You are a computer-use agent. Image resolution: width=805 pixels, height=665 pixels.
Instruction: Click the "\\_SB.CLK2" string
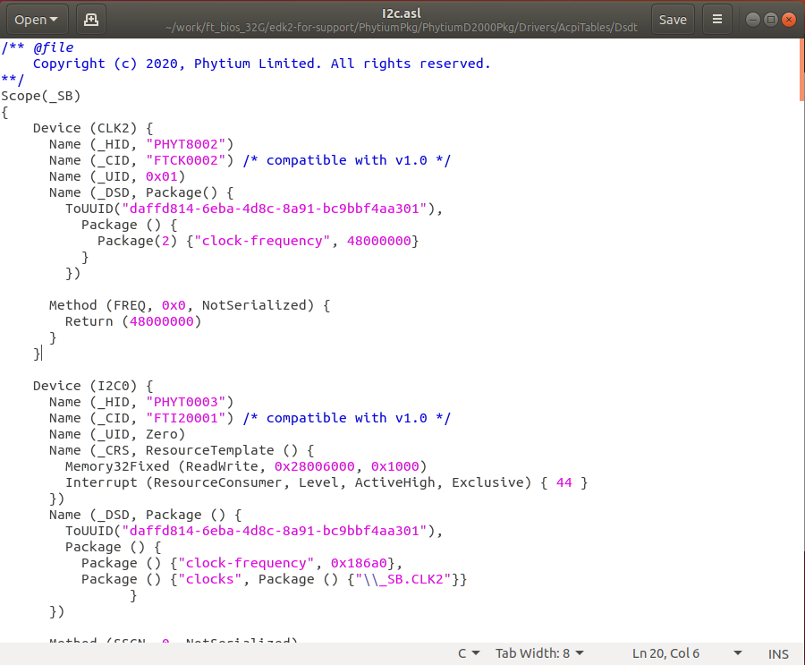[x=403, y=579]
